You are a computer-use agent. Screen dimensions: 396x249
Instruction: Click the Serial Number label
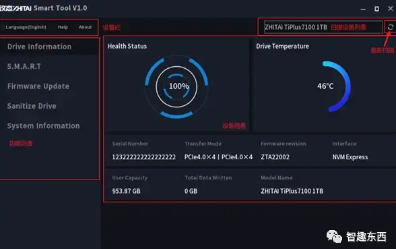(130, 144)
